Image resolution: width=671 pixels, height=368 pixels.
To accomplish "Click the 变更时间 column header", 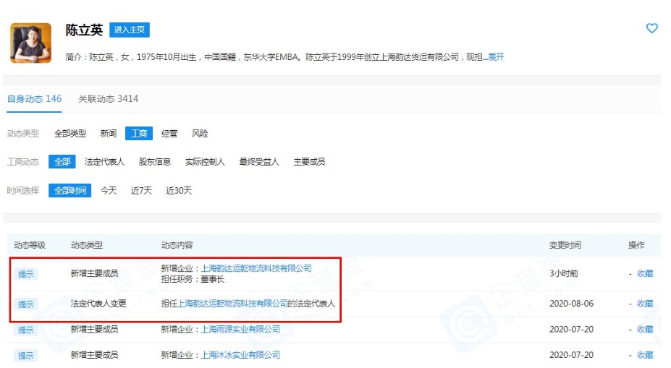I will (565, 245).
